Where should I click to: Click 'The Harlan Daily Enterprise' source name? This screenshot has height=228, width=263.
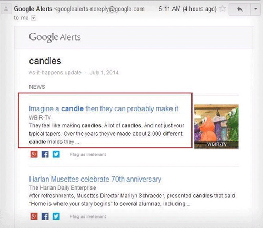(x=63, y=187)
